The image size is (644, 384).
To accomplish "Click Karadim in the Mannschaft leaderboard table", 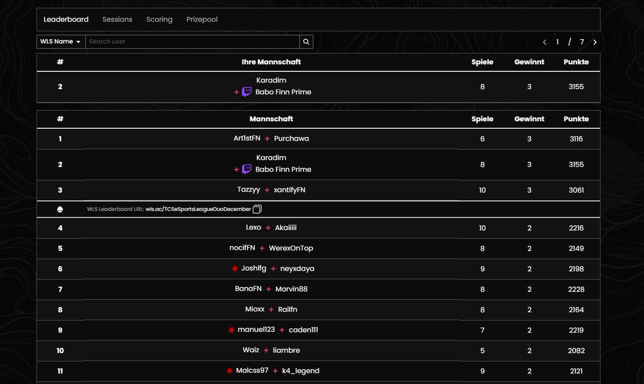I will (x=271, y=158).
